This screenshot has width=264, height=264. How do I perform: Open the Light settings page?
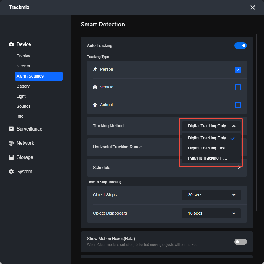coord(21,96)
